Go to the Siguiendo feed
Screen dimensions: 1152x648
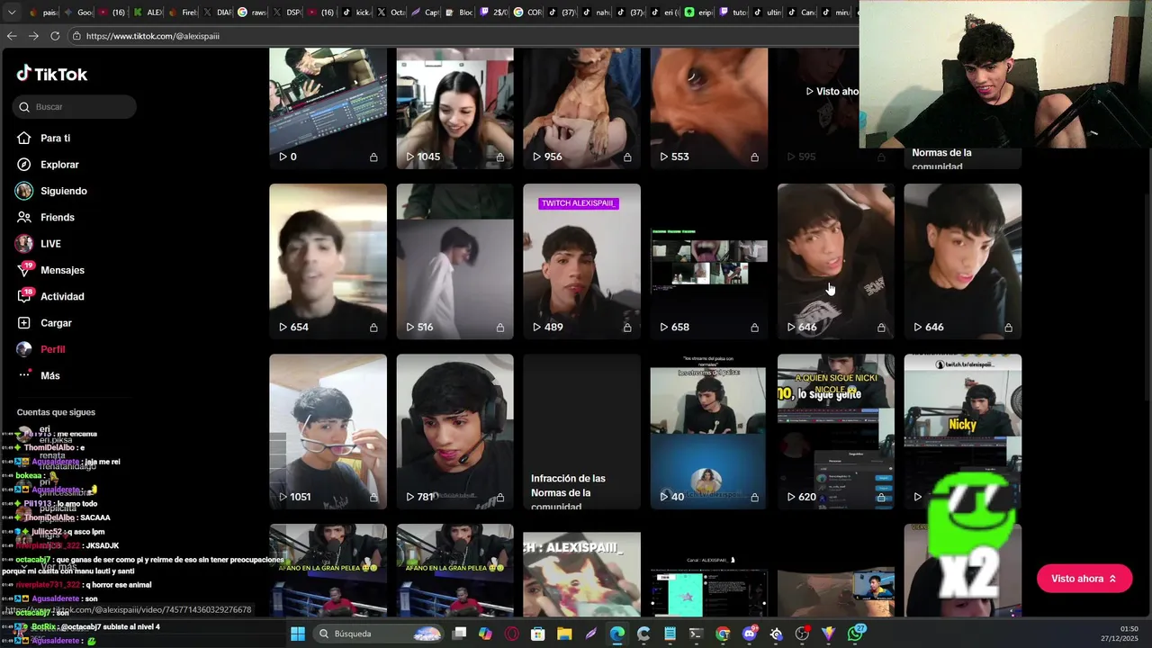(x=63, y=191)
